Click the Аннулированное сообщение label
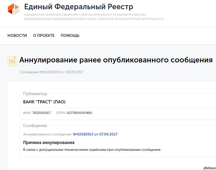 (48, 134)
